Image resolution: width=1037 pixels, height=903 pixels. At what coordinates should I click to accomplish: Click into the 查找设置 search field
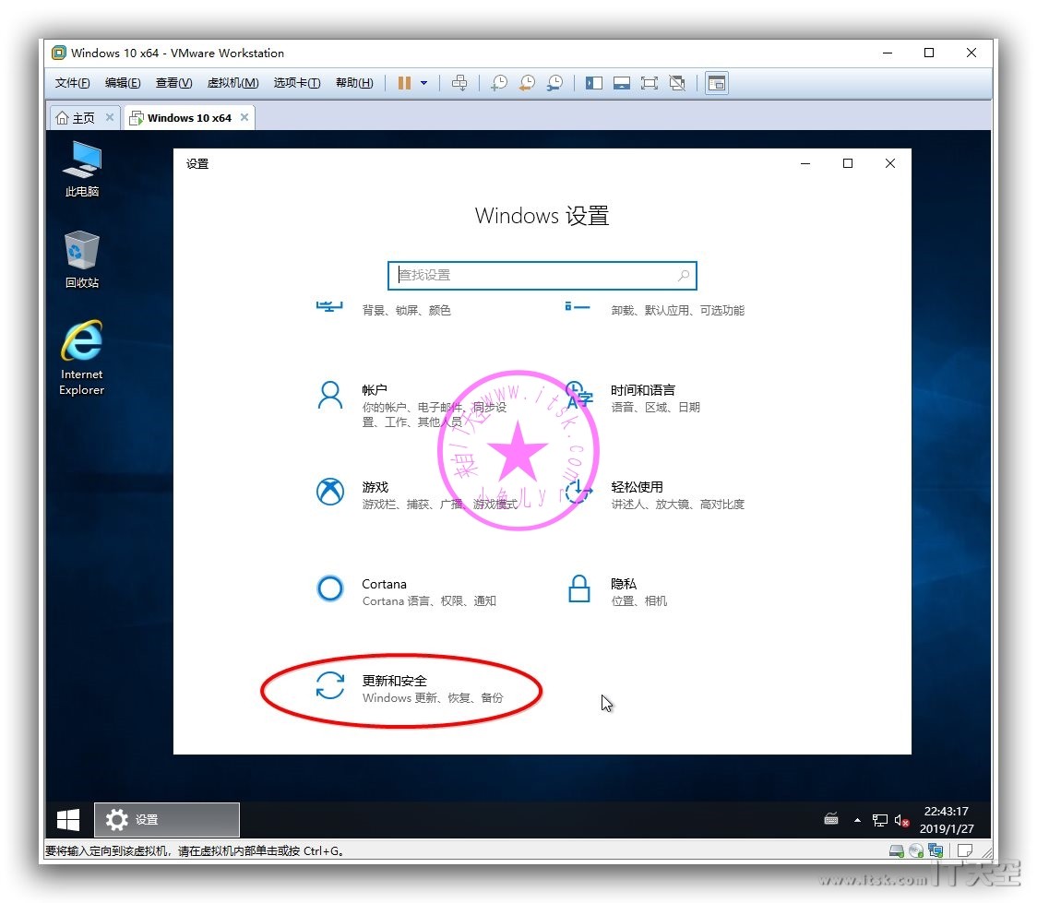tap(542, 276)
